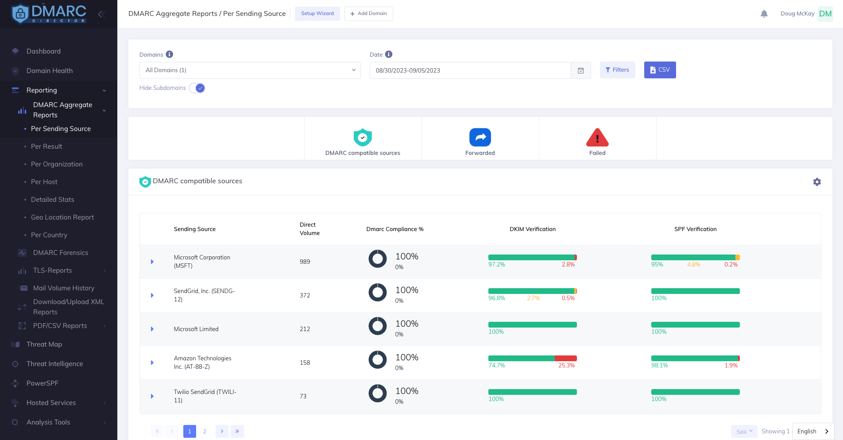Expand the Microsoft Limited row
This screenshot has height=440, width=843.
click(152, 329)
